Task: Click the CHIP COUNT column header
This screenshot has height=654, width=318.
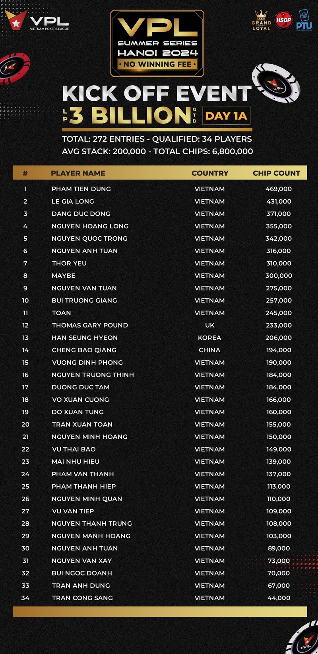Action: (x=277, y=173)
